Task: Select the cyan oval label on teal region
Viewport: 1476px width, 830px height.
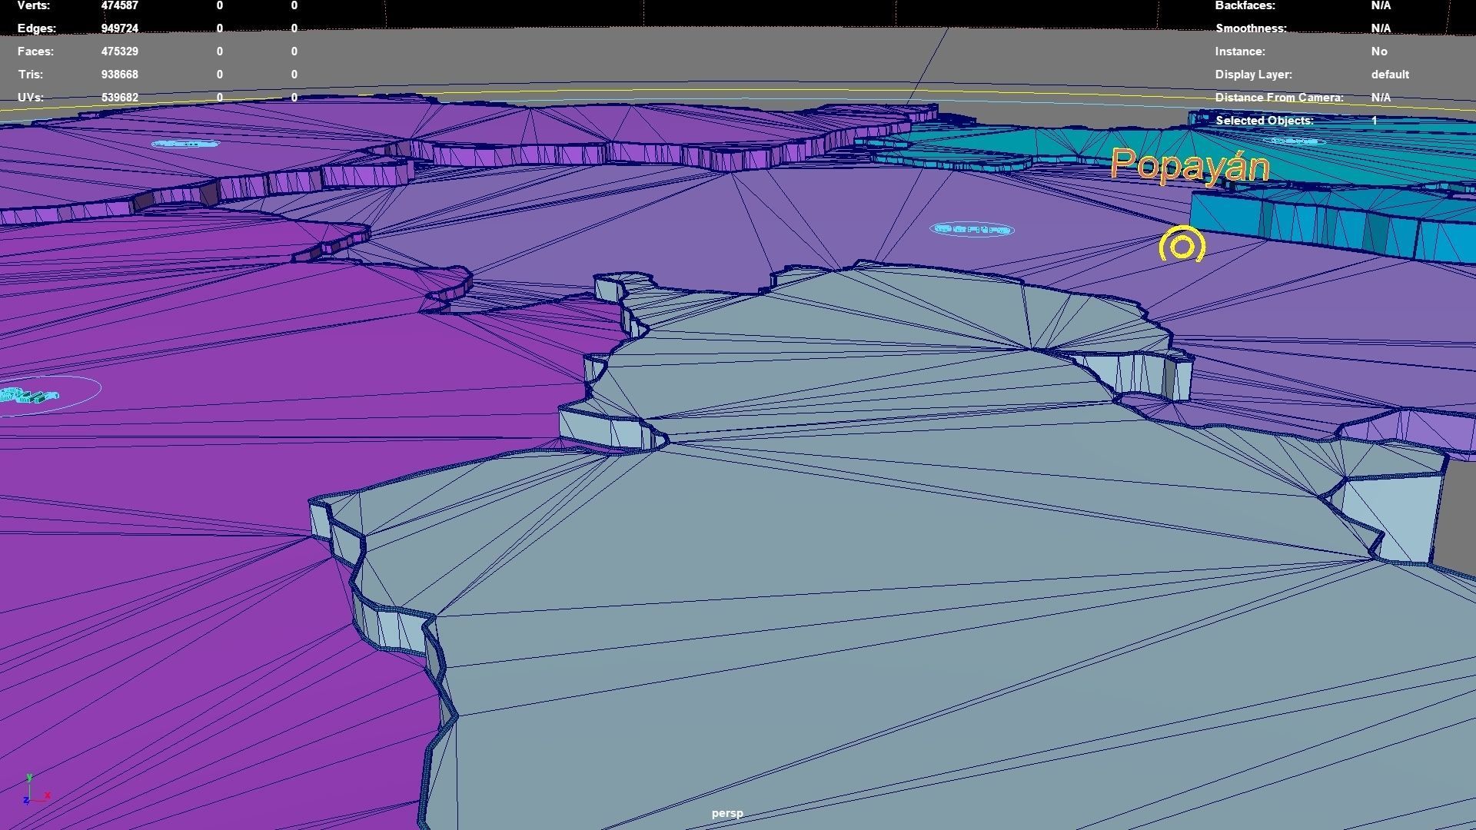Action: (x=1294, y=141)
